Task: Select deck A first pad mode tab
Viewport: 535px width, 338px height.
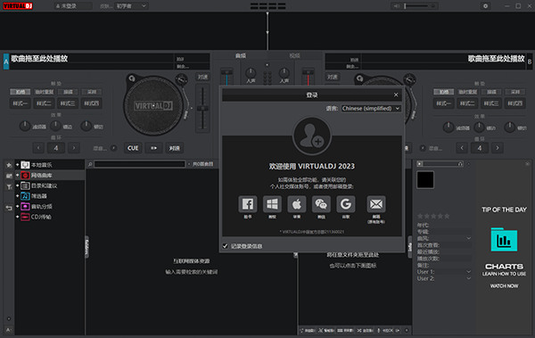Action: (x=21, y=92)
